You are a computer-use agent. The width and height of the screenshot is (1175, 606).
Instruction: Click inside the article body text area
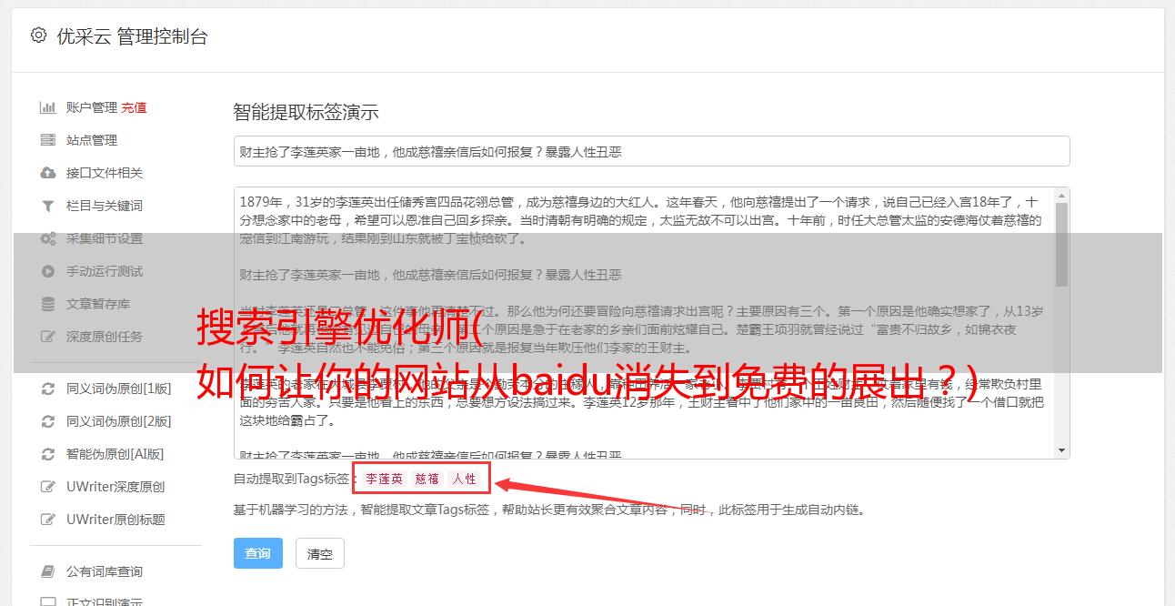point(644,323)
